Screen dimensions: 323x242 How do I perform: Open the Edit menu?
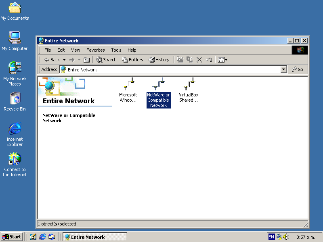(x=61, y=50)
